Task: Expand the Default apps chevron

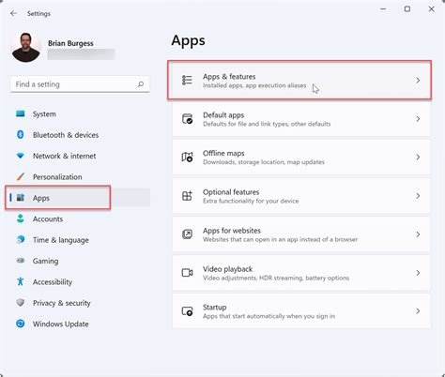Action: [418, 119]
